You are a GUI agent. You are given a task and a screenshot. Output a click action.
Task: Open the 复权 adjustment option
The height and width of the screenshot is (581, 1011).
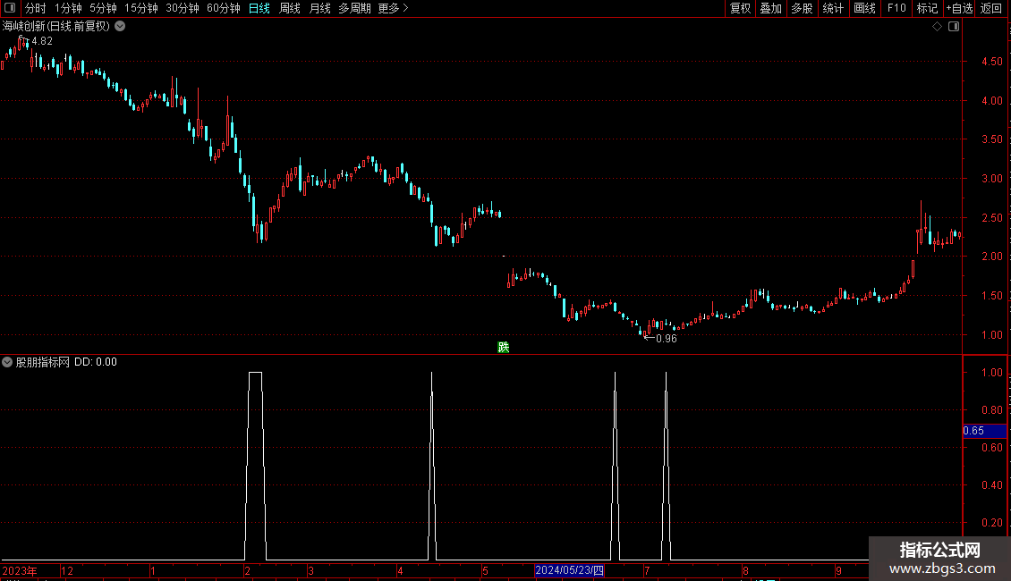[740, 8]
